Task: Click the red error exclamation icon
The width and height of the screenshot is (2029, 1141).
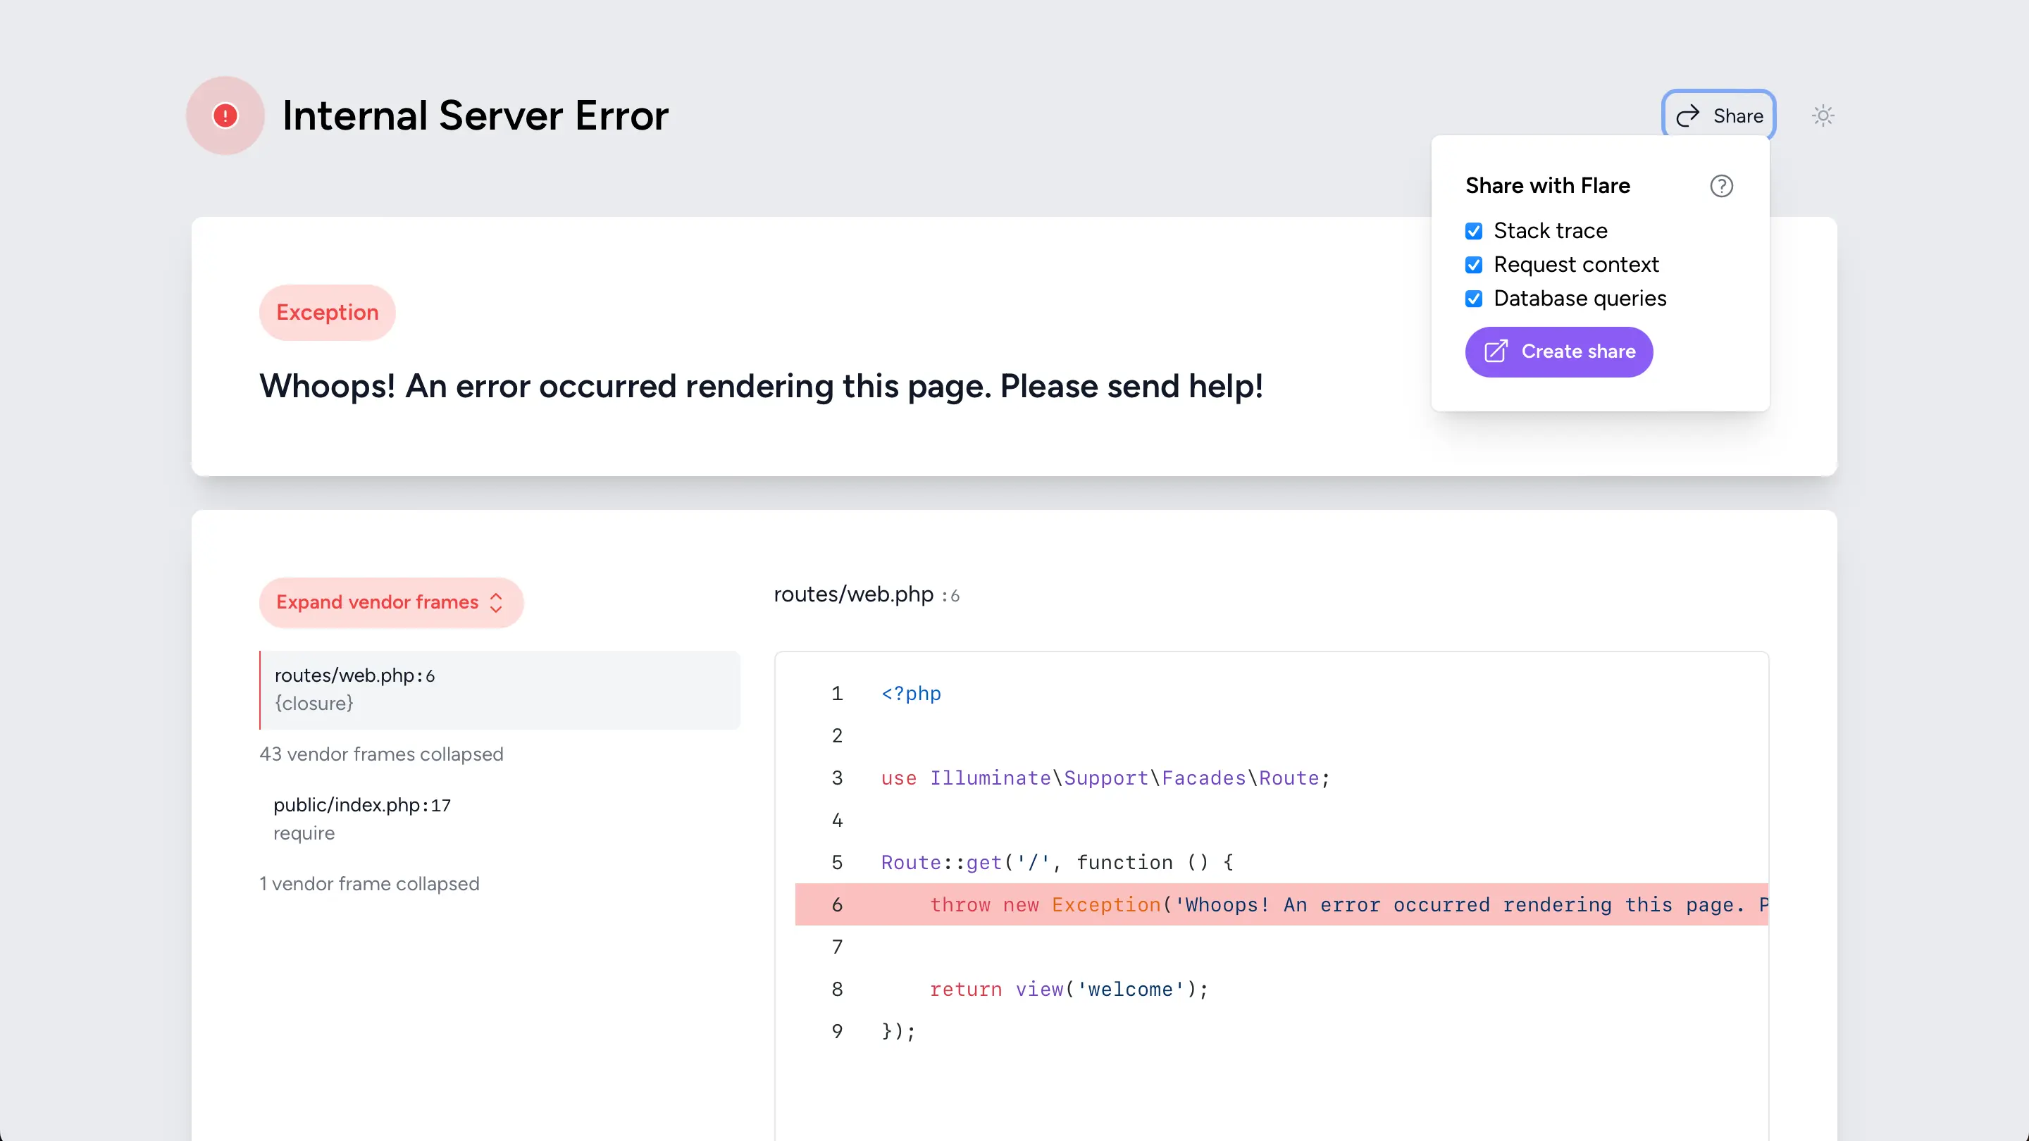Action: point(225,116)
